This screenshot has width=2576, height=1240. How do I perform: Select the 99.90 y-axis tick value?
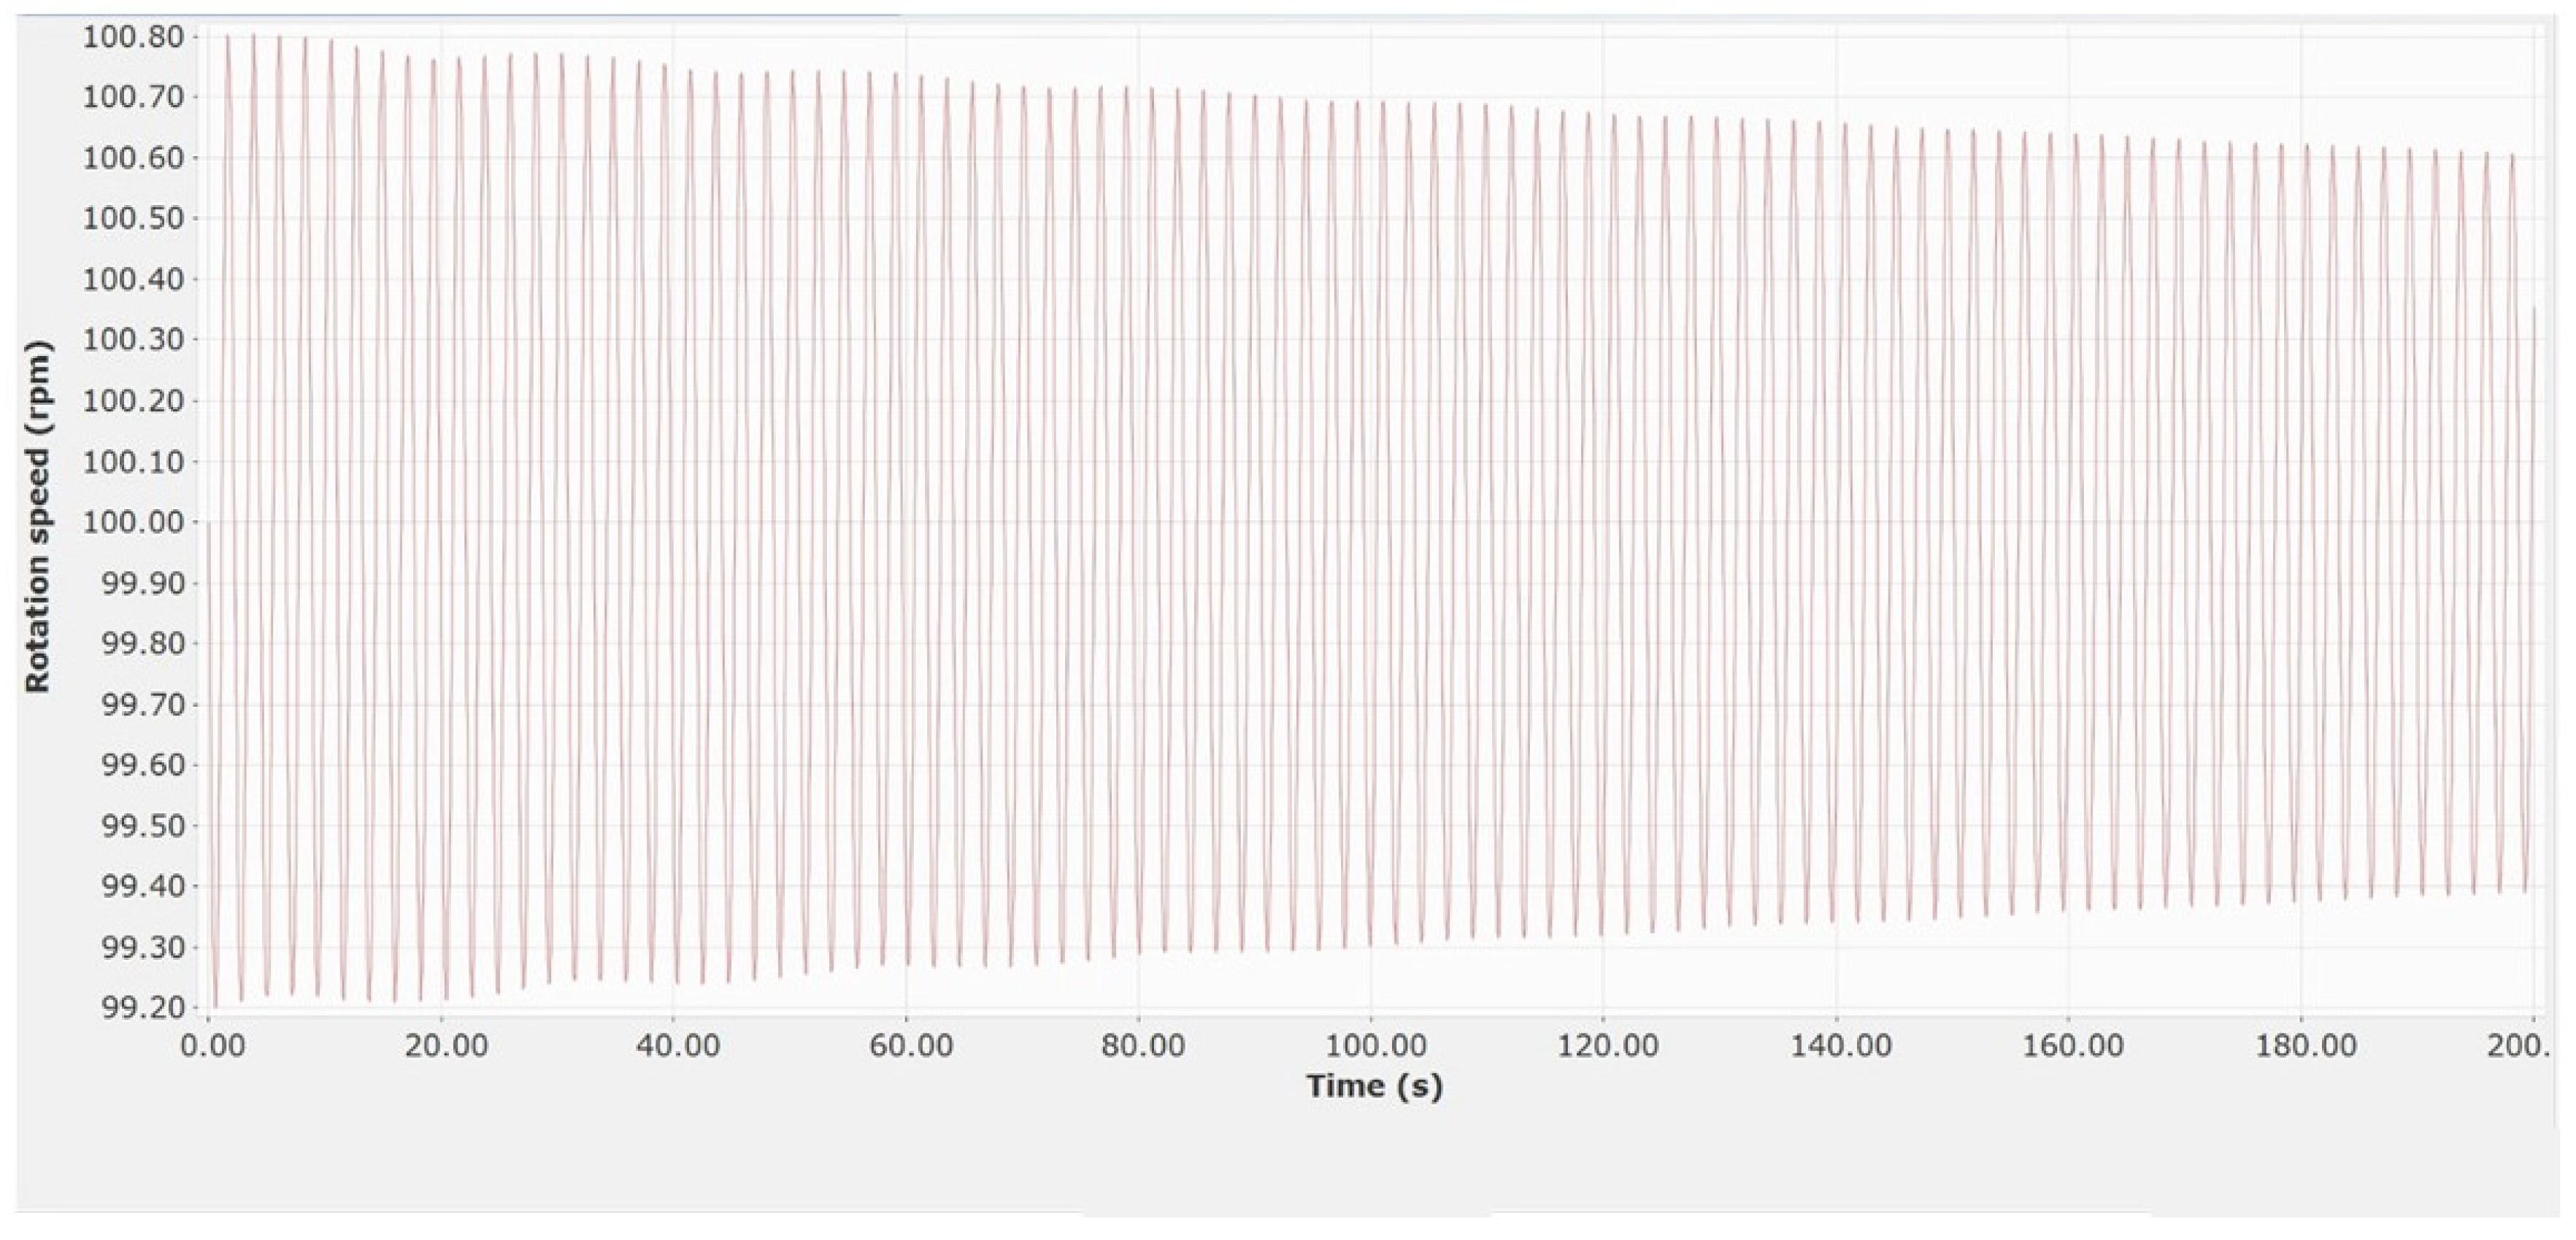click(x=143, y=583)
